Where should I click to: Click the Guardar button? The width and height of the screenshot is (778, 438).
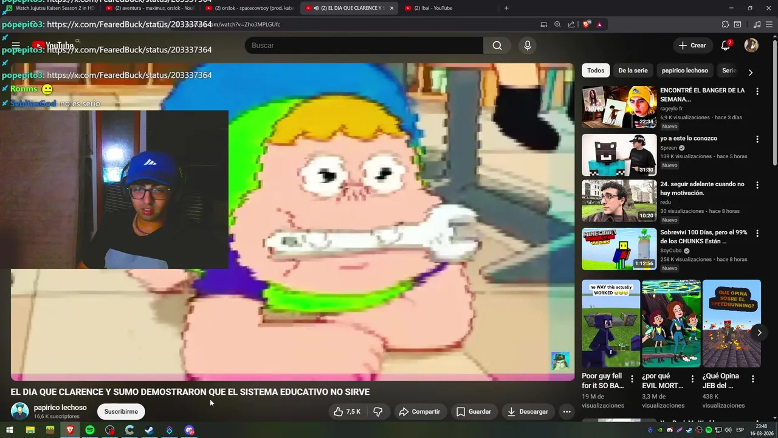pyautogui.click(x=473, y=412)
